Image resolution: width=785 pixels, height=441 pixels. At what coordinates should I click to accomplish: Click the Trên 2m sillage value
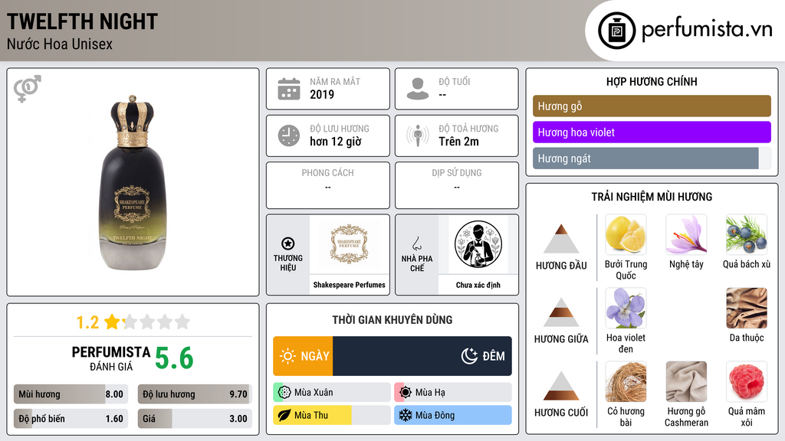tap(458, 142)
